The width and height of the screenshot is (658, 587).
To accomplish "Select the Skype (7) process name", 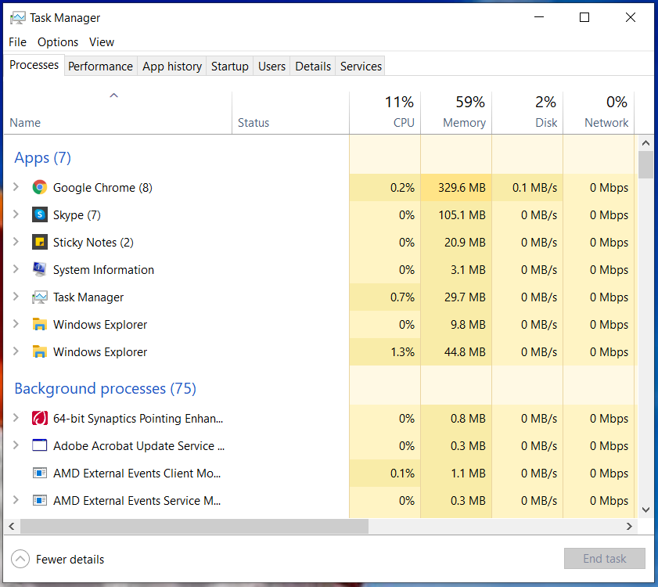I will pos(77,215).
